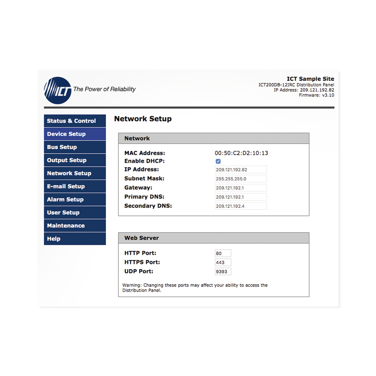Viewport: 376px width, 376px height.
Task: Navigate to Network Setup menu item
Action: tap(75, 173)
